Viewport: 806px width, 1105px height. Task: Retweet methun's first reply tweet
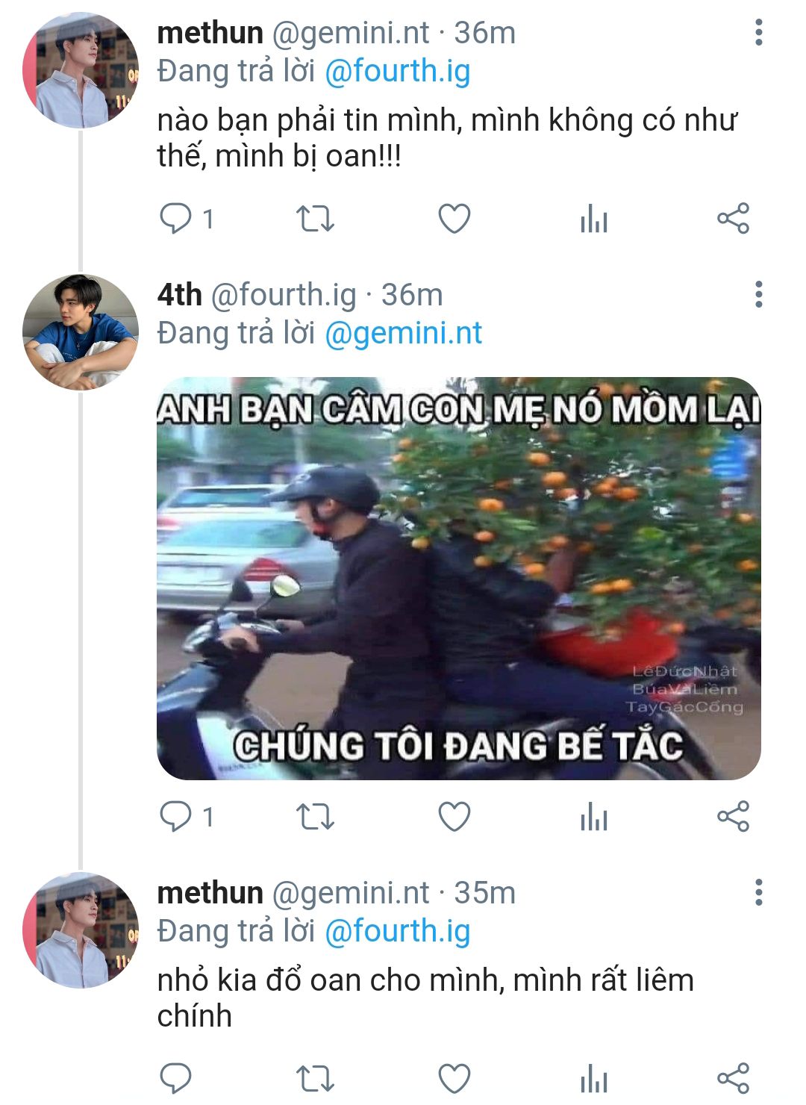point(315,220)
